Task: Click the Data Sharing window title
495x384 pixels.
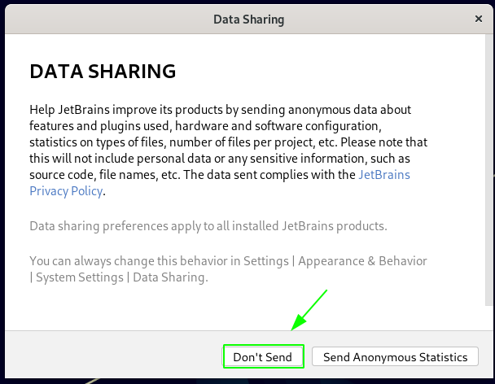Action: (247, 18)
